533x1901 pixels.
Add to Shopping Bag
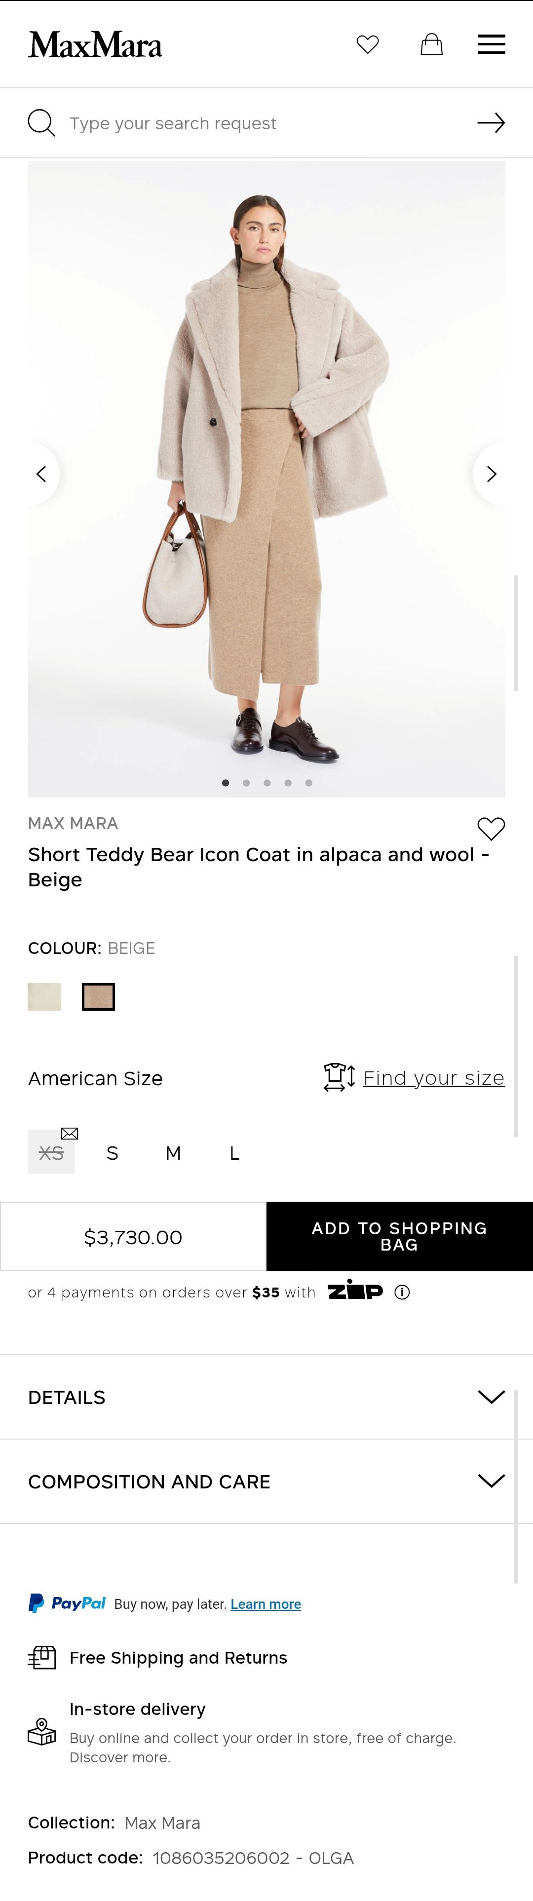point(399,1236)
